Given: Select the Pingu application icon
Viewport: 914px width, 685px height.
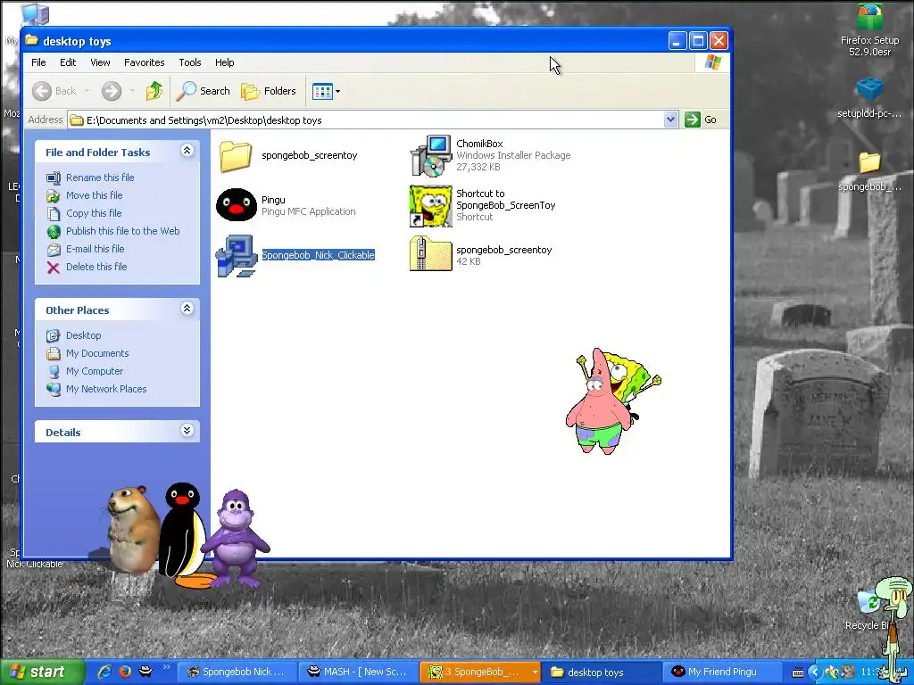Looking at the screenshot, I should (x=236, y=204).
